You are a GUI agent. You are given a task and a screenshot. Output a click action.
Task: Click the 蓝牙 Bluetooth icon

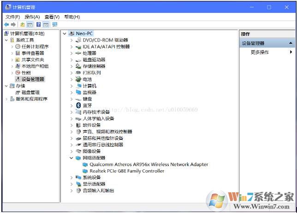tap(78, 105)
